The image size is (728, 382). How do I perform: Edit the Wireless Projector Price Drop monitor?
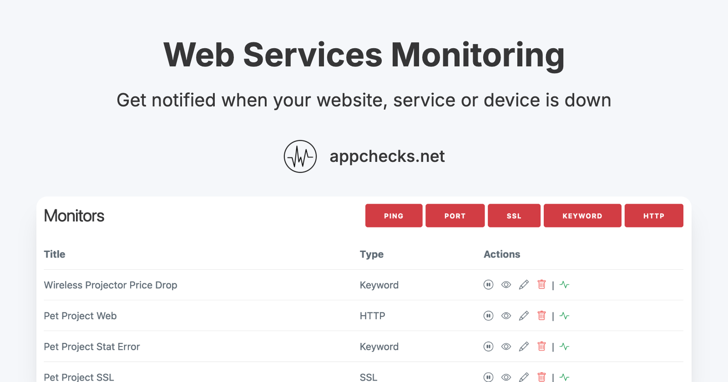pyautogui.click(x=524, y=284)
